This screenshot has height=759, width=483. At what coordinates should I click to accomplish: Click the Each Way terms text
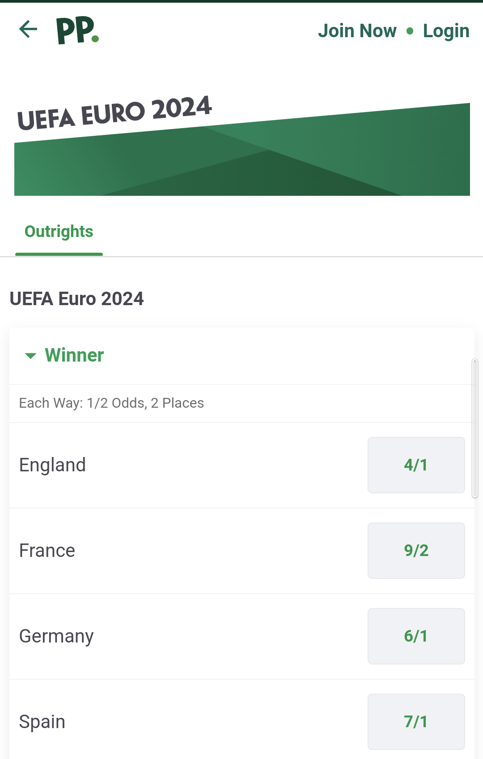[x=111, y=403]
